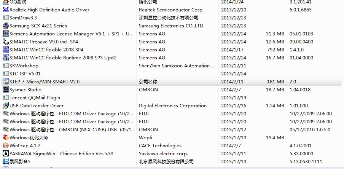Click the Windows优化大师 icon
This screenshot has height=169, width=344.
click(x=5, y=137)
